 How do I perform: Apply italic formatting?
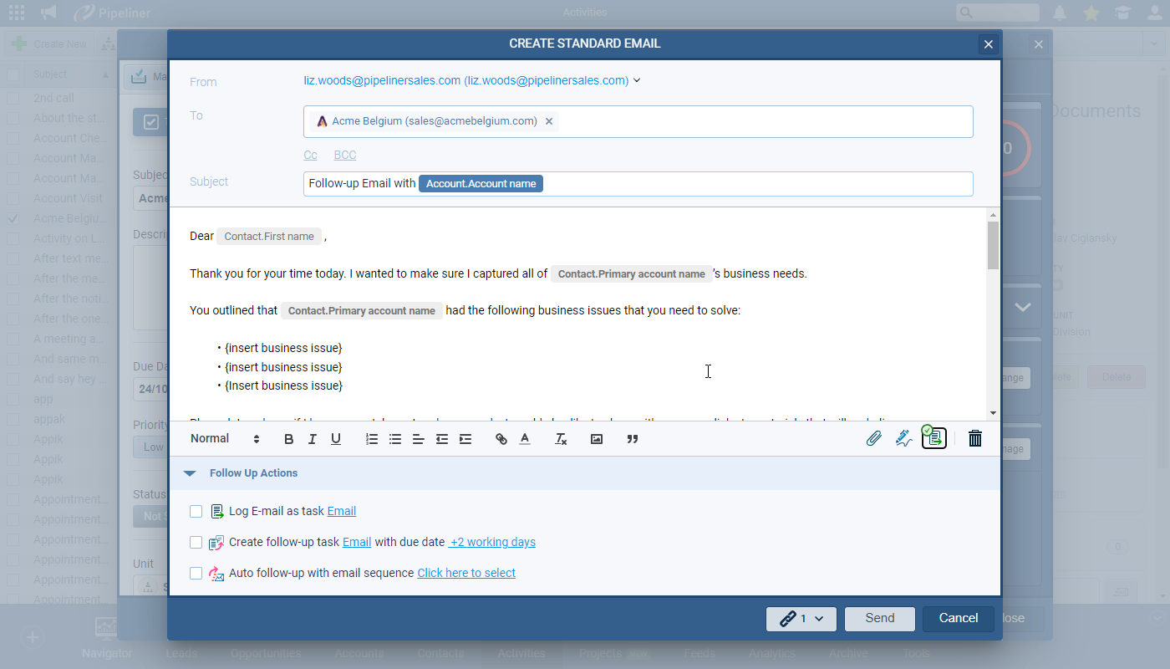click(x=312, y=438)
